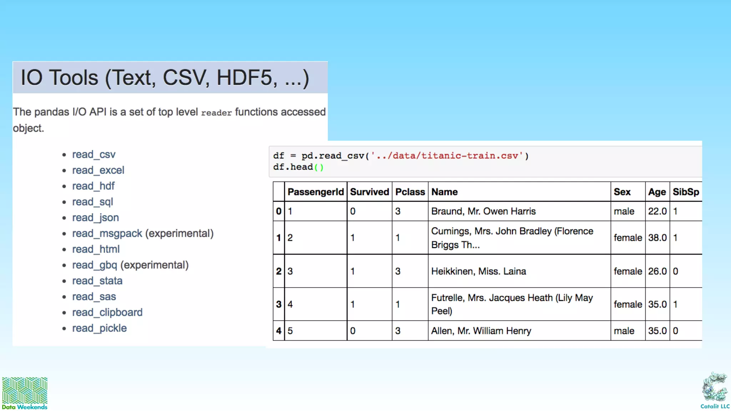Open the read_msgpack link
This screenshot has height=411, width=731.
coord(107,233)
